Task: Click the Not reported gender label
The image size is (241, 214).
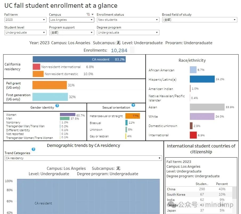Action: point(15,134)
